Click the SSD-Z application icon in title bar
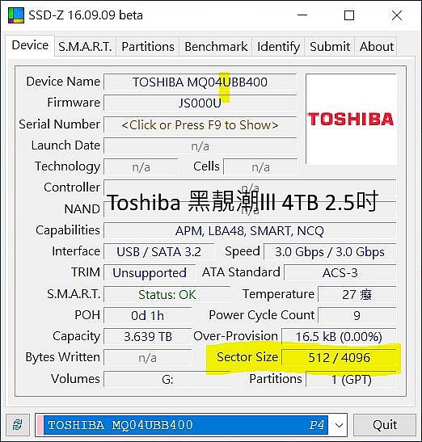Viewport: 422px width, 442px height. pyautogui.click(x=16, y=15)
